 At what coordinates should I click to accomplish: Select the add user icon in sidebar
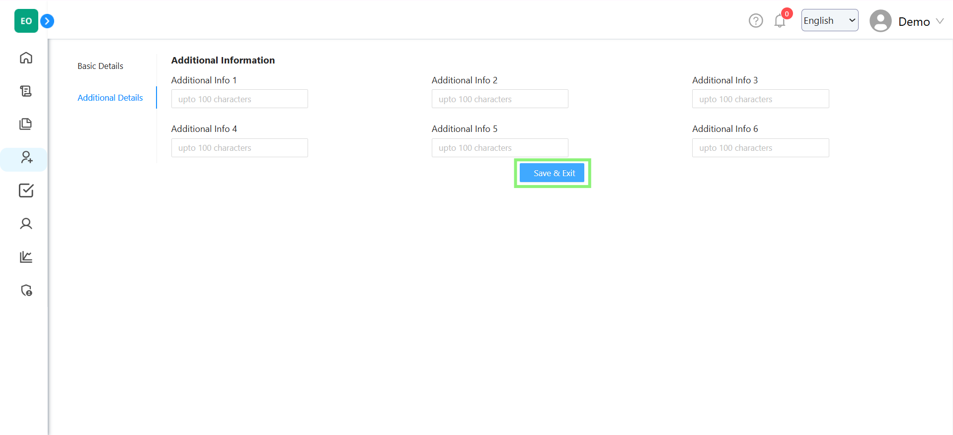coord(26,158)
